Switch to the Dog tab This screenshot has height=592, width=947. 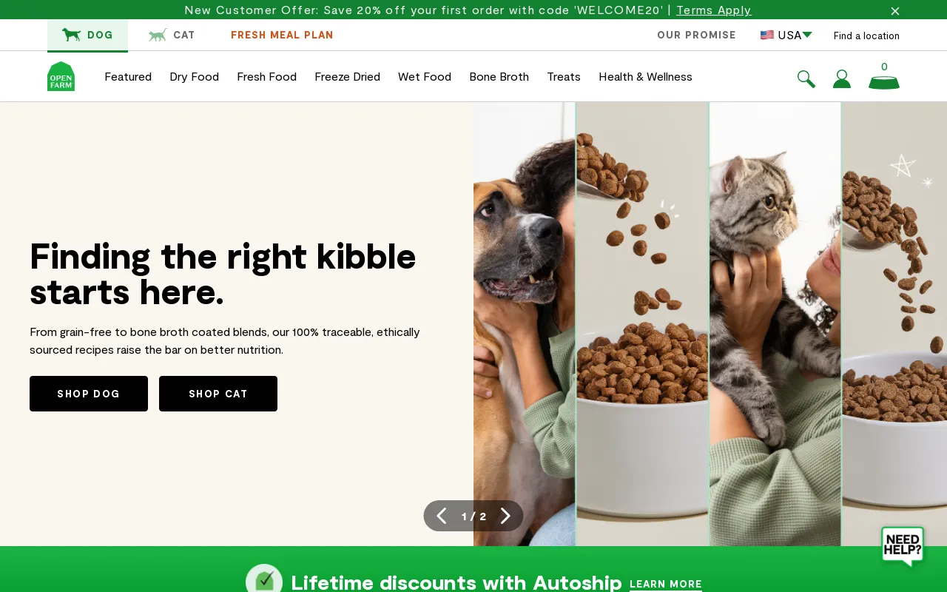[x=87, y=35]
